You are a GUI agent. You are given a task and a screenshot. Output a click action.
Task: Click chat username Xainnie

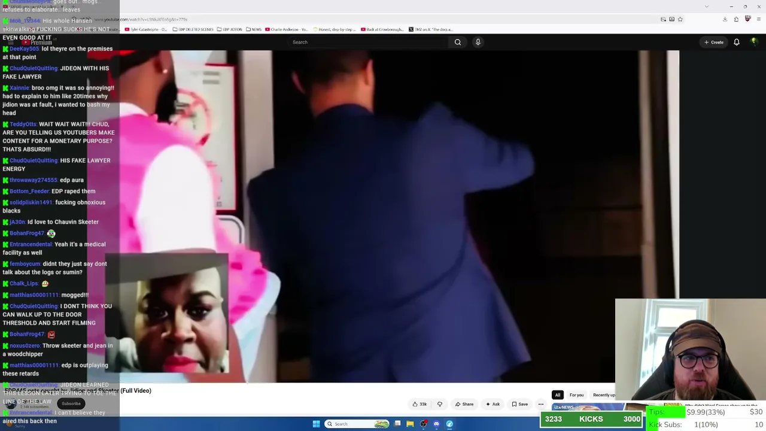[19, 88]
